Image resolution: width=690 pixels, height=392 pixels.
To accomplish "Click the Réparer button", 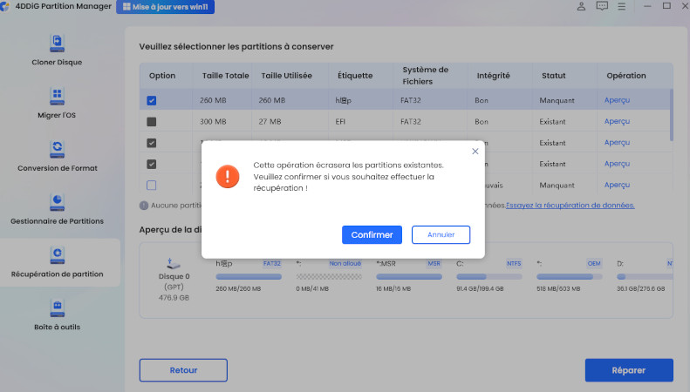I will point(629,370).
